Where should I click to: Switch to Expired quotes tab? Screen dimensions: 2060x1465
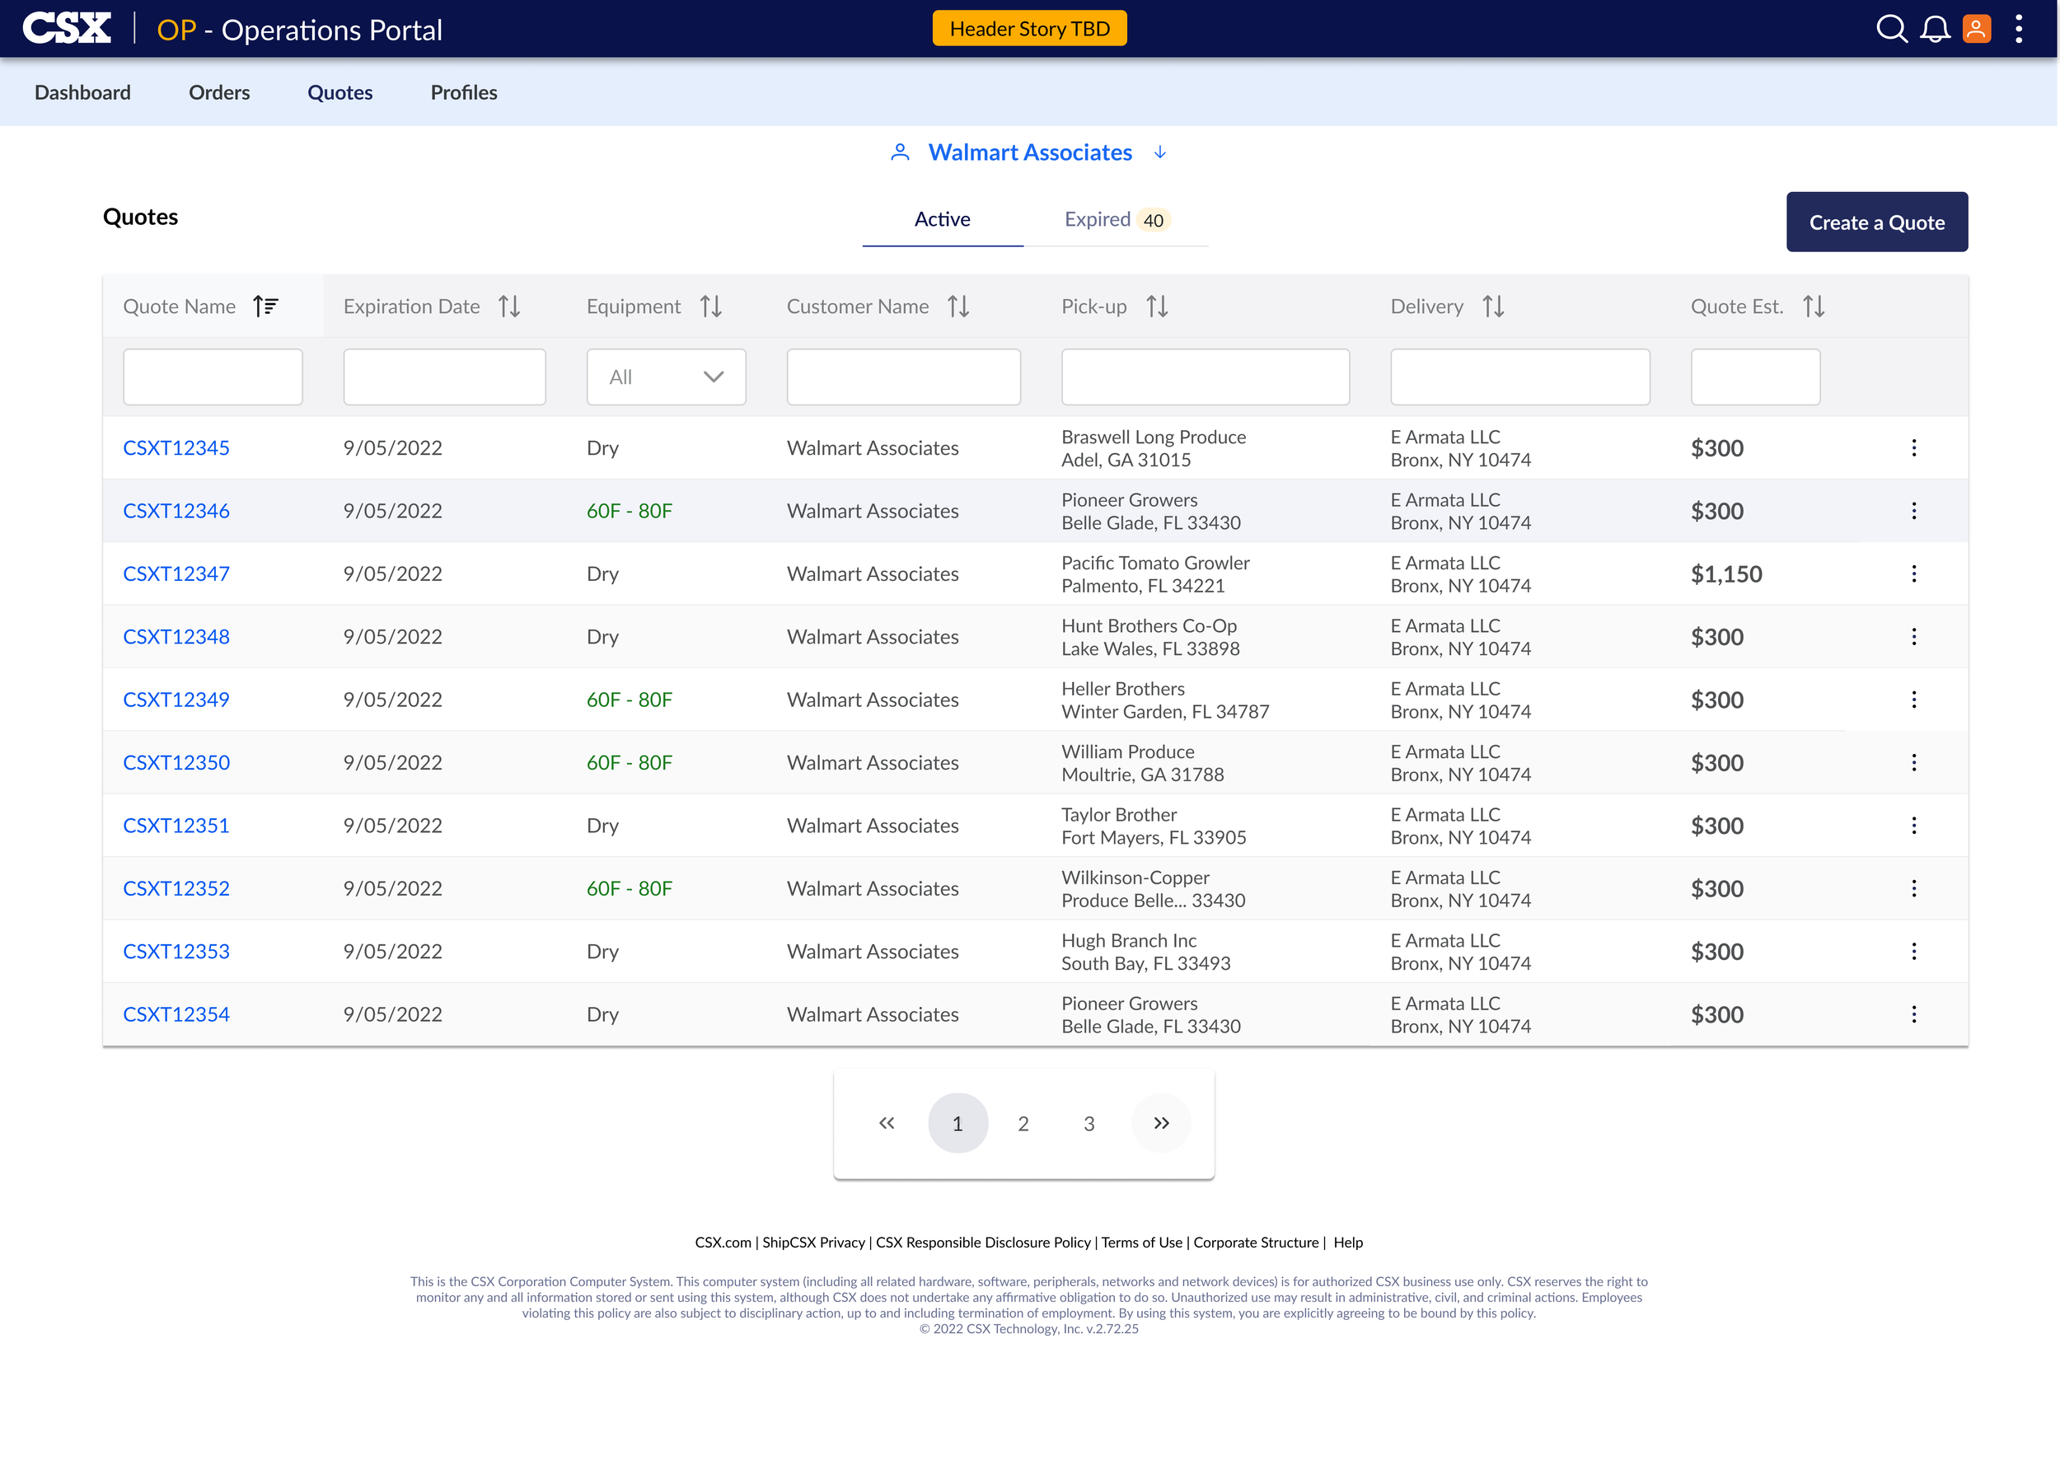(1115, 219)
